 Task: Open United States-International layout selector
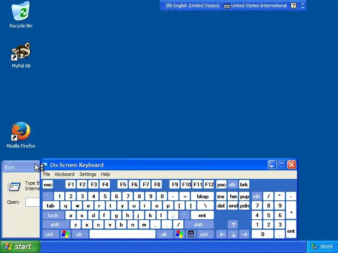[x=256, y=5]
